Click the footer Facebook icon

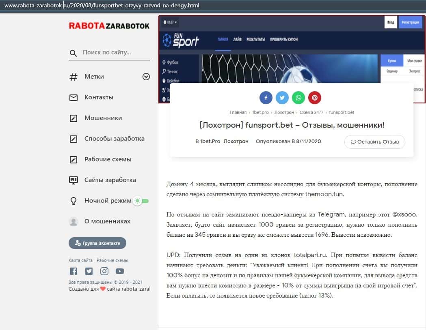(x=74, y=271)
